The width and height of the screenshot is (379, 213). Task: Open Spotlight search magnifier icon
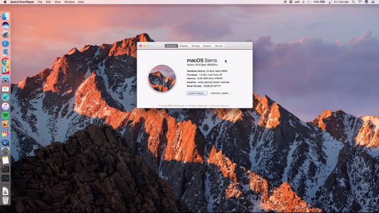coord(354,2)
